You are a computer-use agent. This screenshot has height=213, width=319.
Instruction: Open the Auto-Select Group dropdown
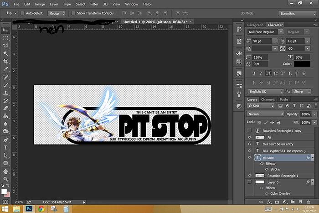click(x=57, y=13)
